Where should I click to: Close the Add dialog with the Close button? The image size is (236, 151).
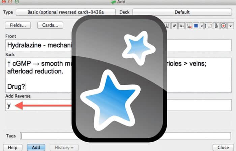(223, 148)
